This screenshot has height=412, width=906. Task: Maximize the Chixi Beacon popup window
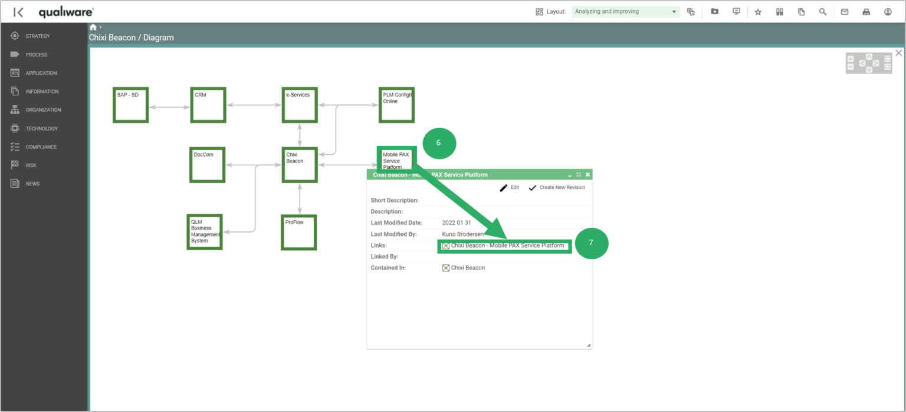579,174
